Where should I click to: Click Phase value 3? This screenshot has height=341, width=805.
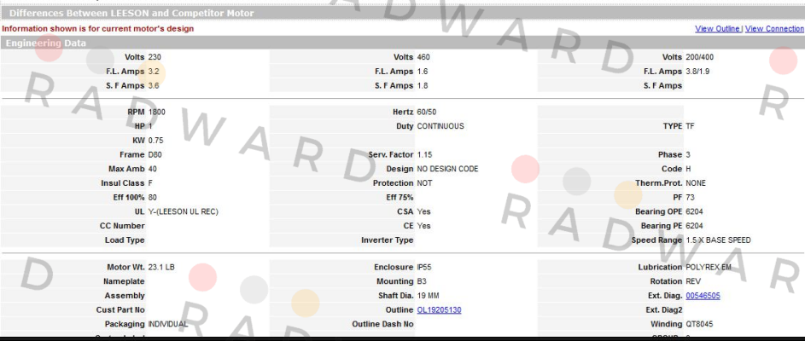click(x=687, y=154)
